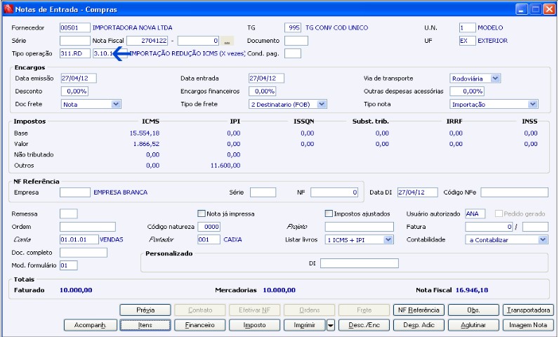
Task: Expand the Contabilidade dropdown
Action: 542,239
